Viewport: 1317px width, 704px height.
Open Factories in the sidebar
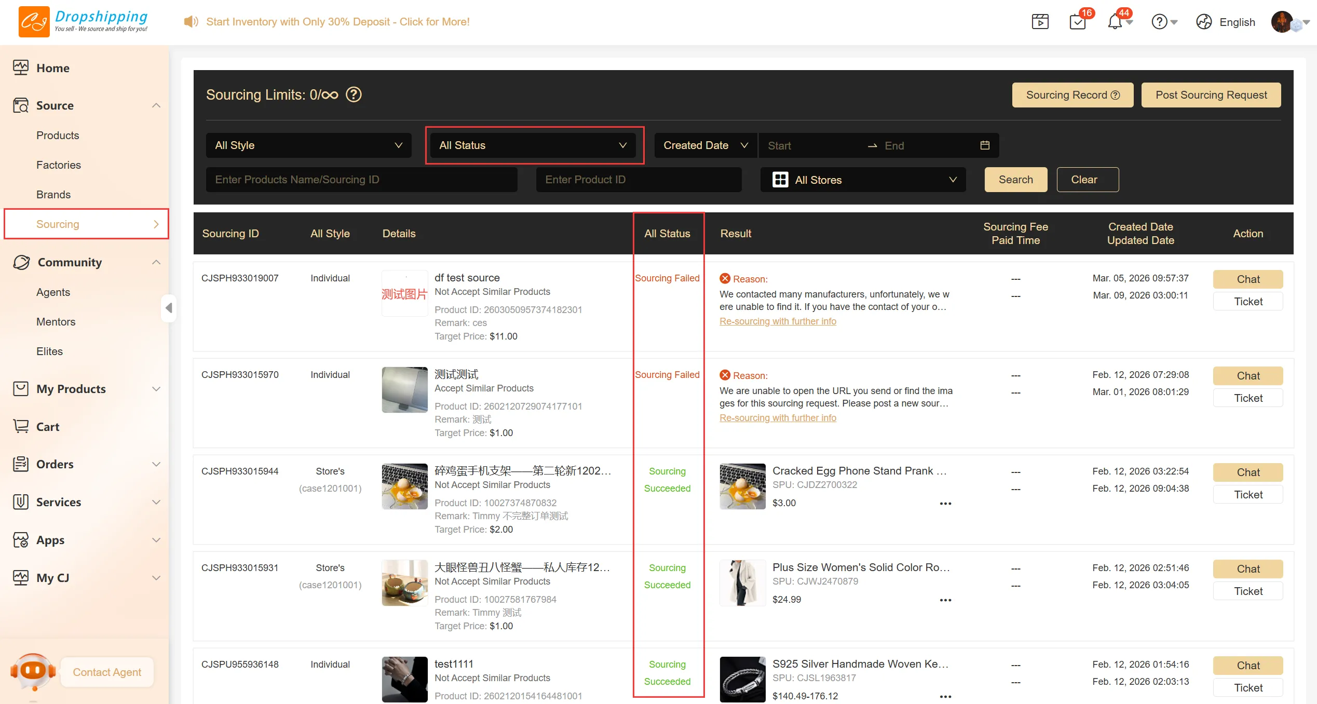(59, 165)
